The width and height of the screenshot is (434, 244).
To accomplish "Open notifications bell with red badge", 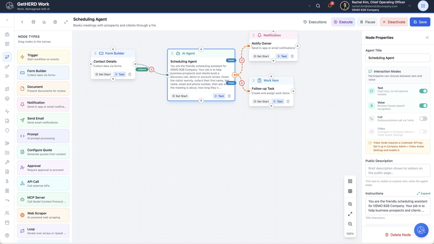I will tap(330, 6).
